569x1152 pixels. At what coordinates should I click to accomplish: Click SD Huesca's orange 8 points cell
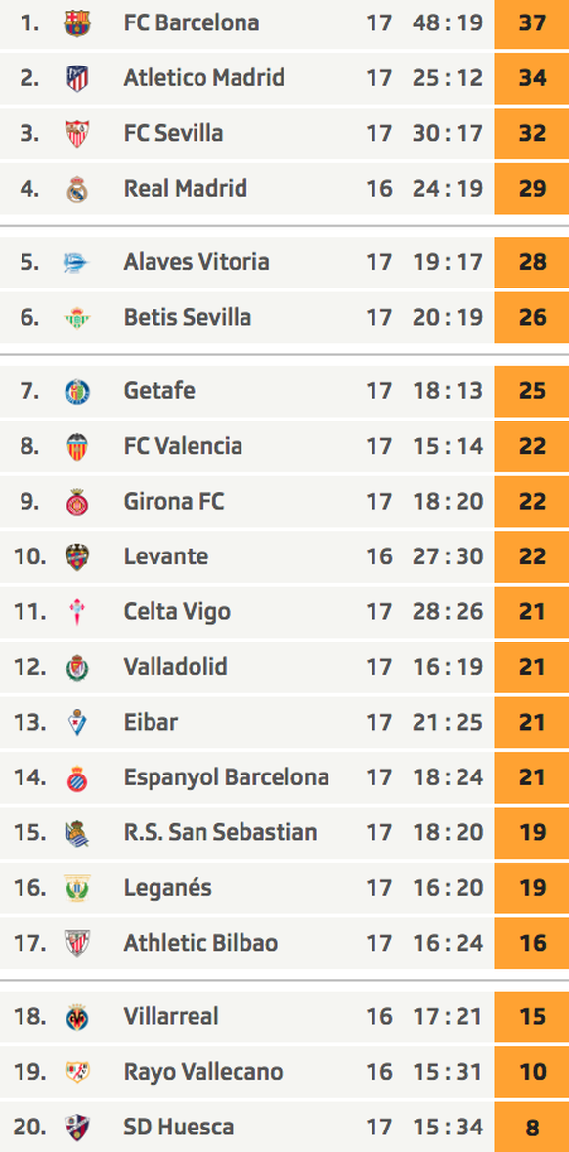[x=532, y=1127]
